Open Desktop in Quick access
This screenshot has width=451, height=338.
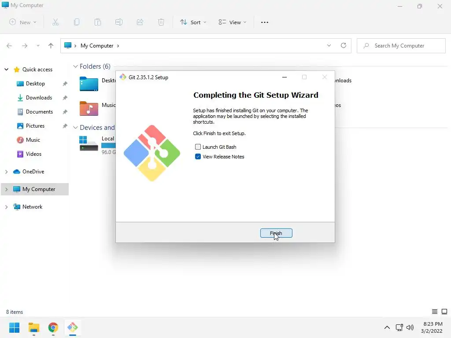point(35,83)
